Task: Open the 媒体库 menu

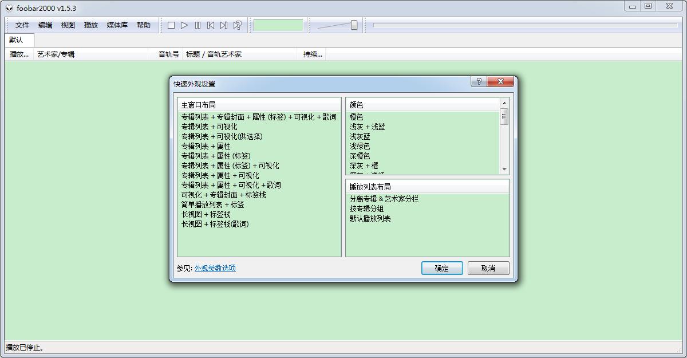Action: (116, 25)
